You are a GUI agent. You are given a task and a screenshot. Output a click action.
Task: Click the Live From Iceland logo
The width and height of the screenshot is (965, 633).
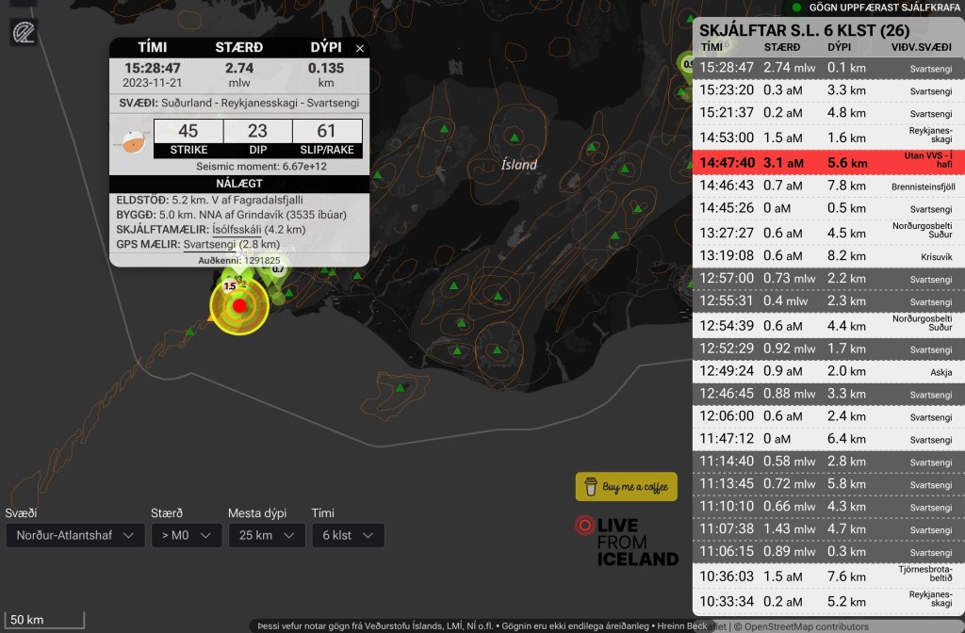627,542
